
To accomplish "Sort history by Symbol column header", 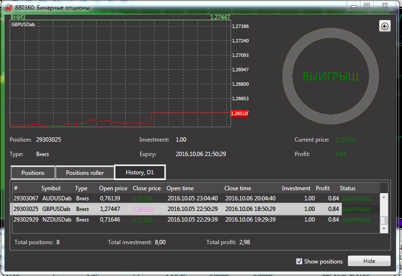I will (51, 188).
